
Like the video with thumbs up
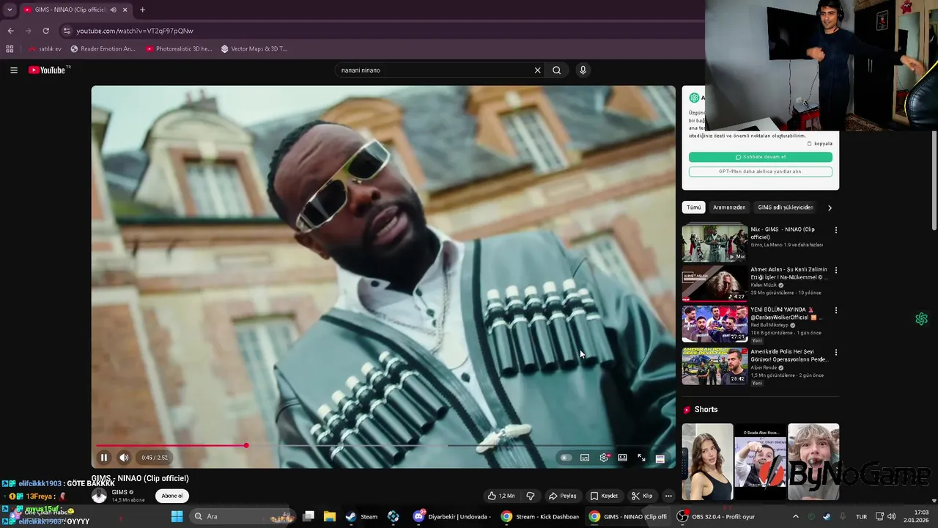click(501, 496)
